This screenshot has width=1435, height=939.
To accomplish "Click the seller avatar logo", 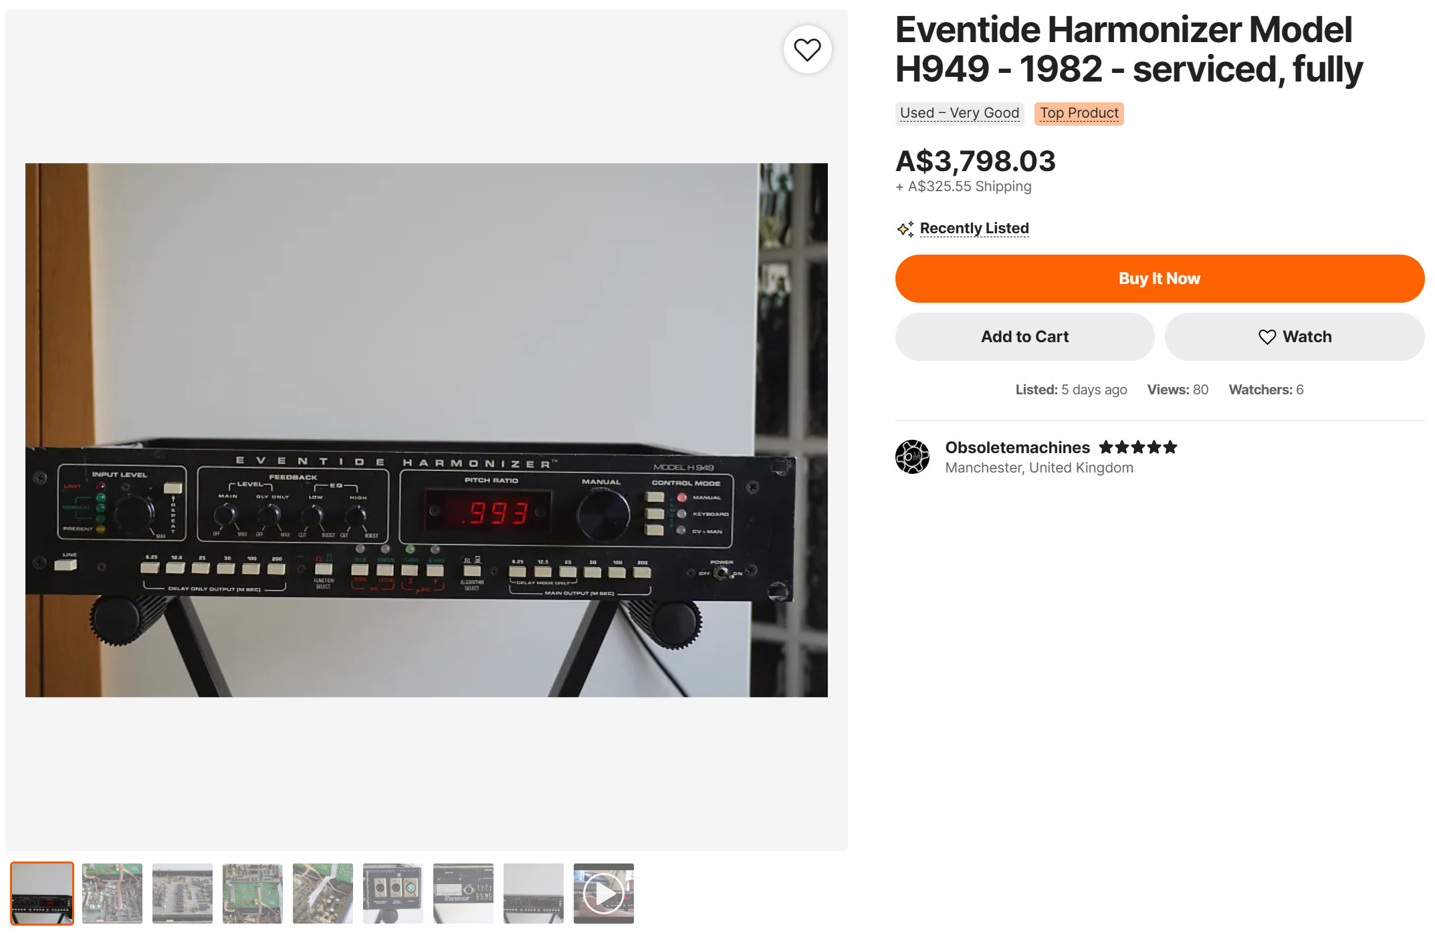I will point(912,456).
